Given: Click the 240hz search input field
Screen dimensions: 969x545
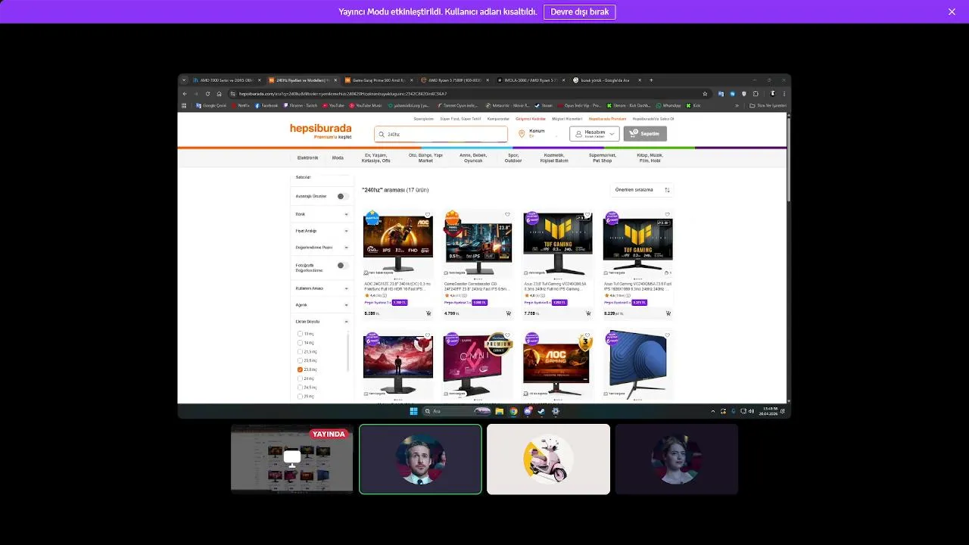Looking at the screenshot, I should point(441,134).
